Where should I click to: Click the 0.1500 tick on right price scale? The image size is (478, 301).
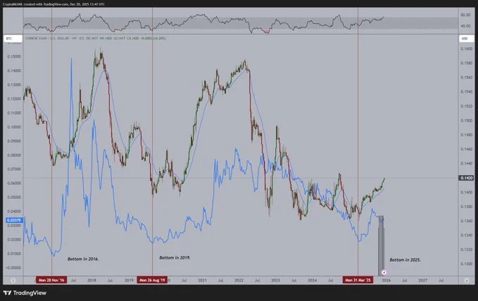click(467, 120)
